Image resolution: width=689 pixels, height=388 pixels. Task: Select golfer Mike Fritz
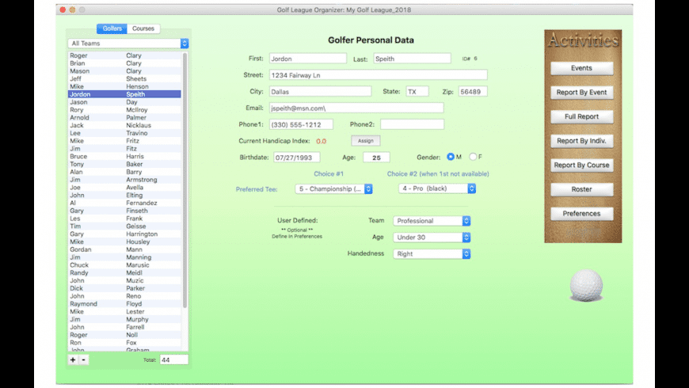point(124,141)
